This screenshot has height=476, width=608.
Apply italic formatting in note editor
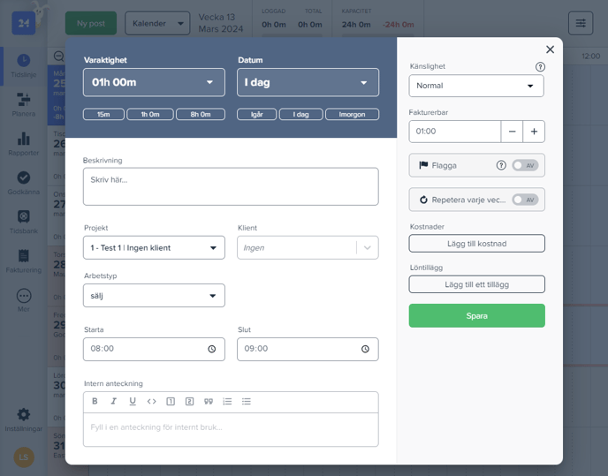point(113,401)
